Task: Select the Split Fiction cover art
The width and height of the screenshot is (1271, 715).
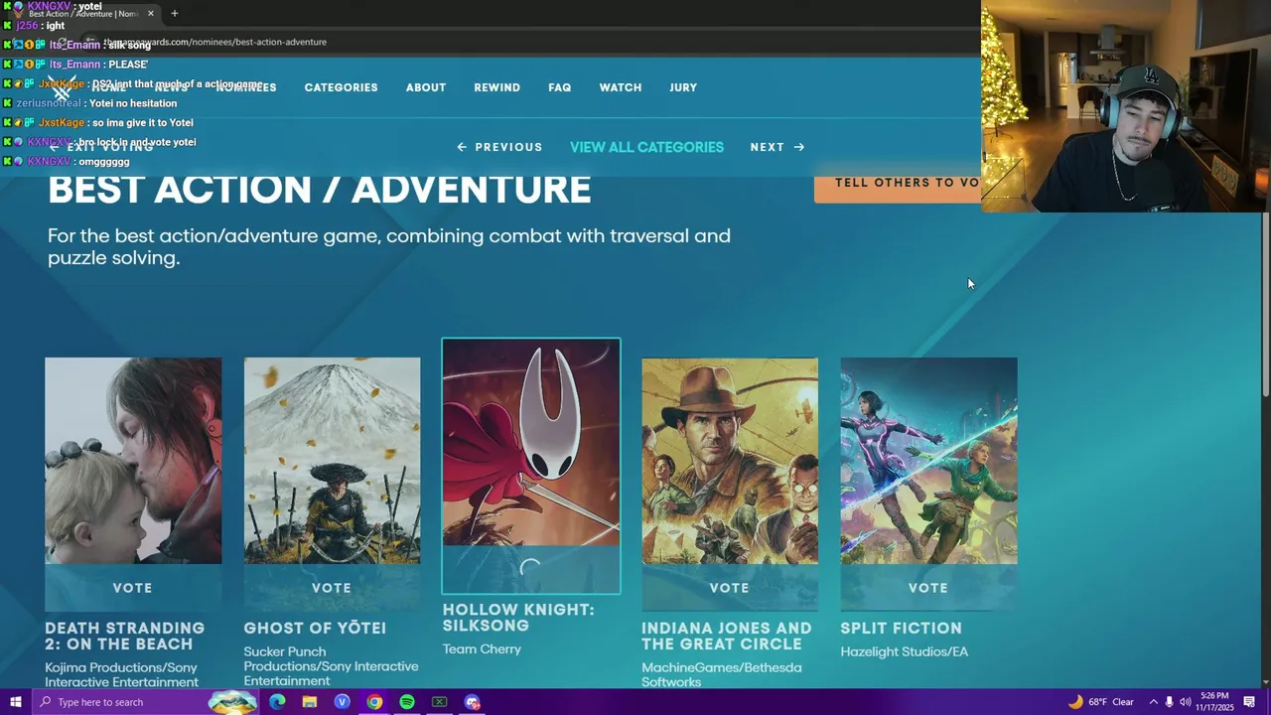Action: [928, 461]
